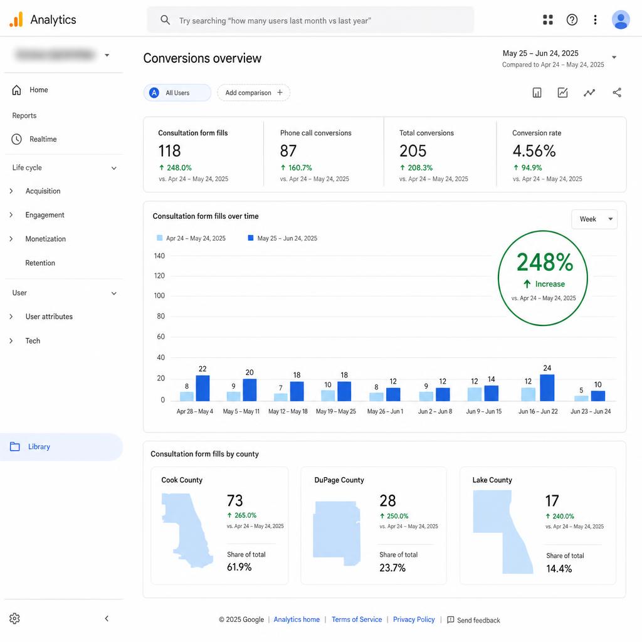Open the help question mark icon
Viewport: 642px width, 642px height.
tap(572, 19)
